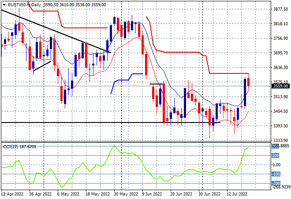Select the black descending trendline
Image resolution: width=291 pixels, height=199 pixels.
click(x=56, y=31)
